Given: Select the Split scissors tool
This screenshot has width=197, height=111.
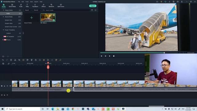Looking at the screenshot, I should [15, 60].
